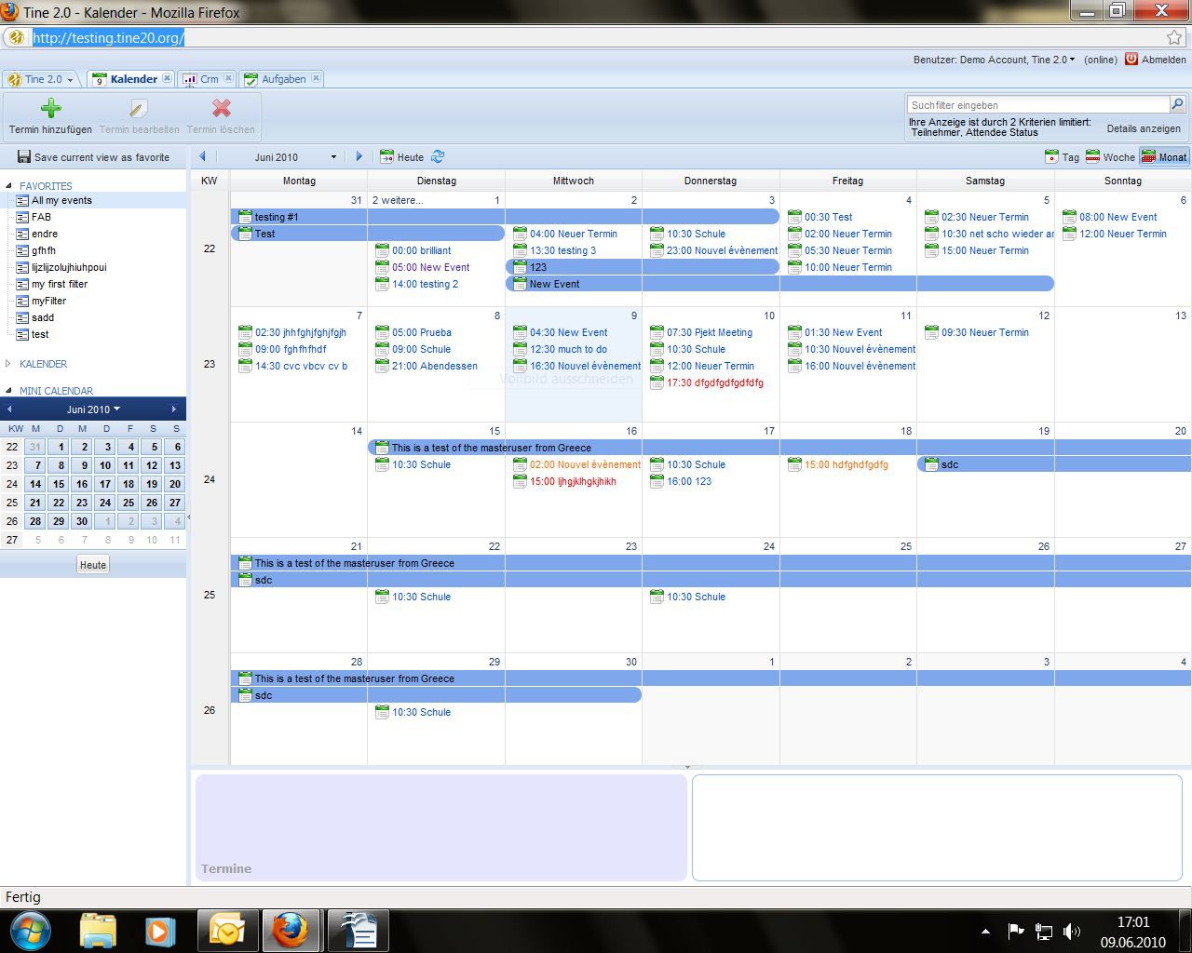This screenshot has width=1192, height=953.
Task: Open Firefox from the Windows taskbar
Action: point(290,930)
